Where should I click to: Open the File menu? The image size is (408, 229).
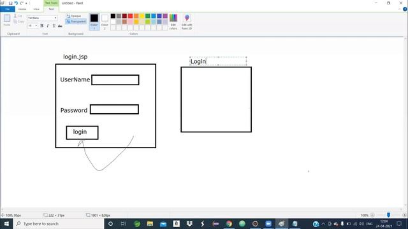(8, 9)
